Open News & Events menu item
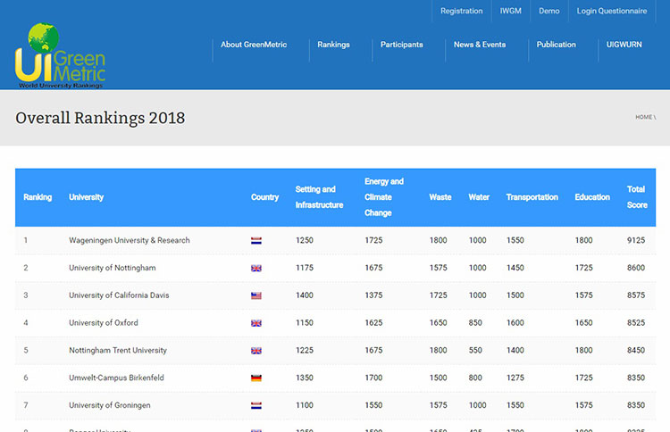This screenshot has width=670, height=432. (x=479, y=45)
